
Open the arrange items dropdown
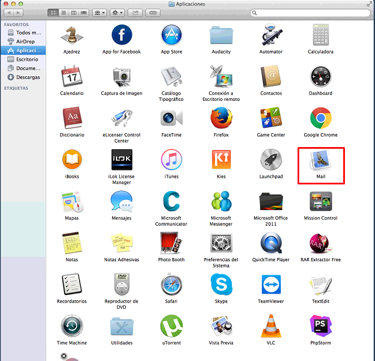100,13
